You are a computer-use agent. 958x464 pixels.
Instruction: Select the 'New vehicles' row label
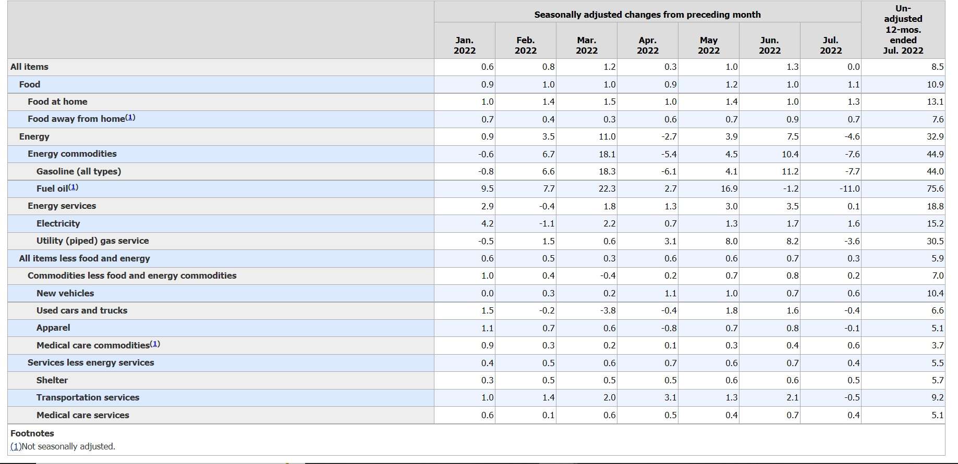coord(65,293)
